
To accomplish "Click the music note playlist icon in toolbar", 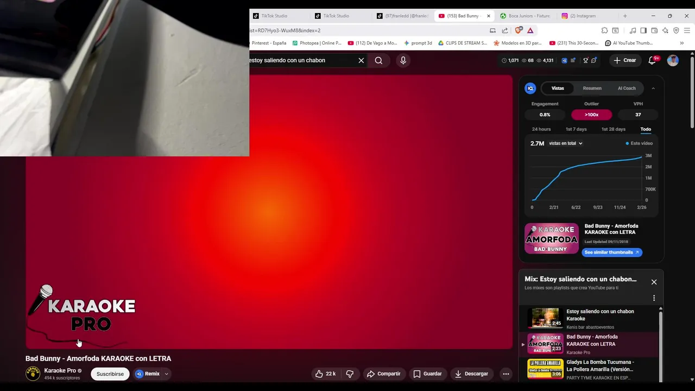I will (x=633, y=30).
